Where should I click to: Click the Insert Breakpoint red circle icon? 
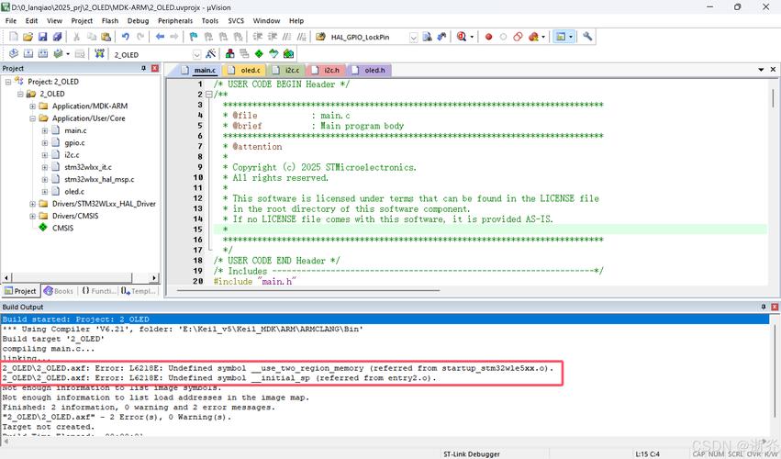488,37
